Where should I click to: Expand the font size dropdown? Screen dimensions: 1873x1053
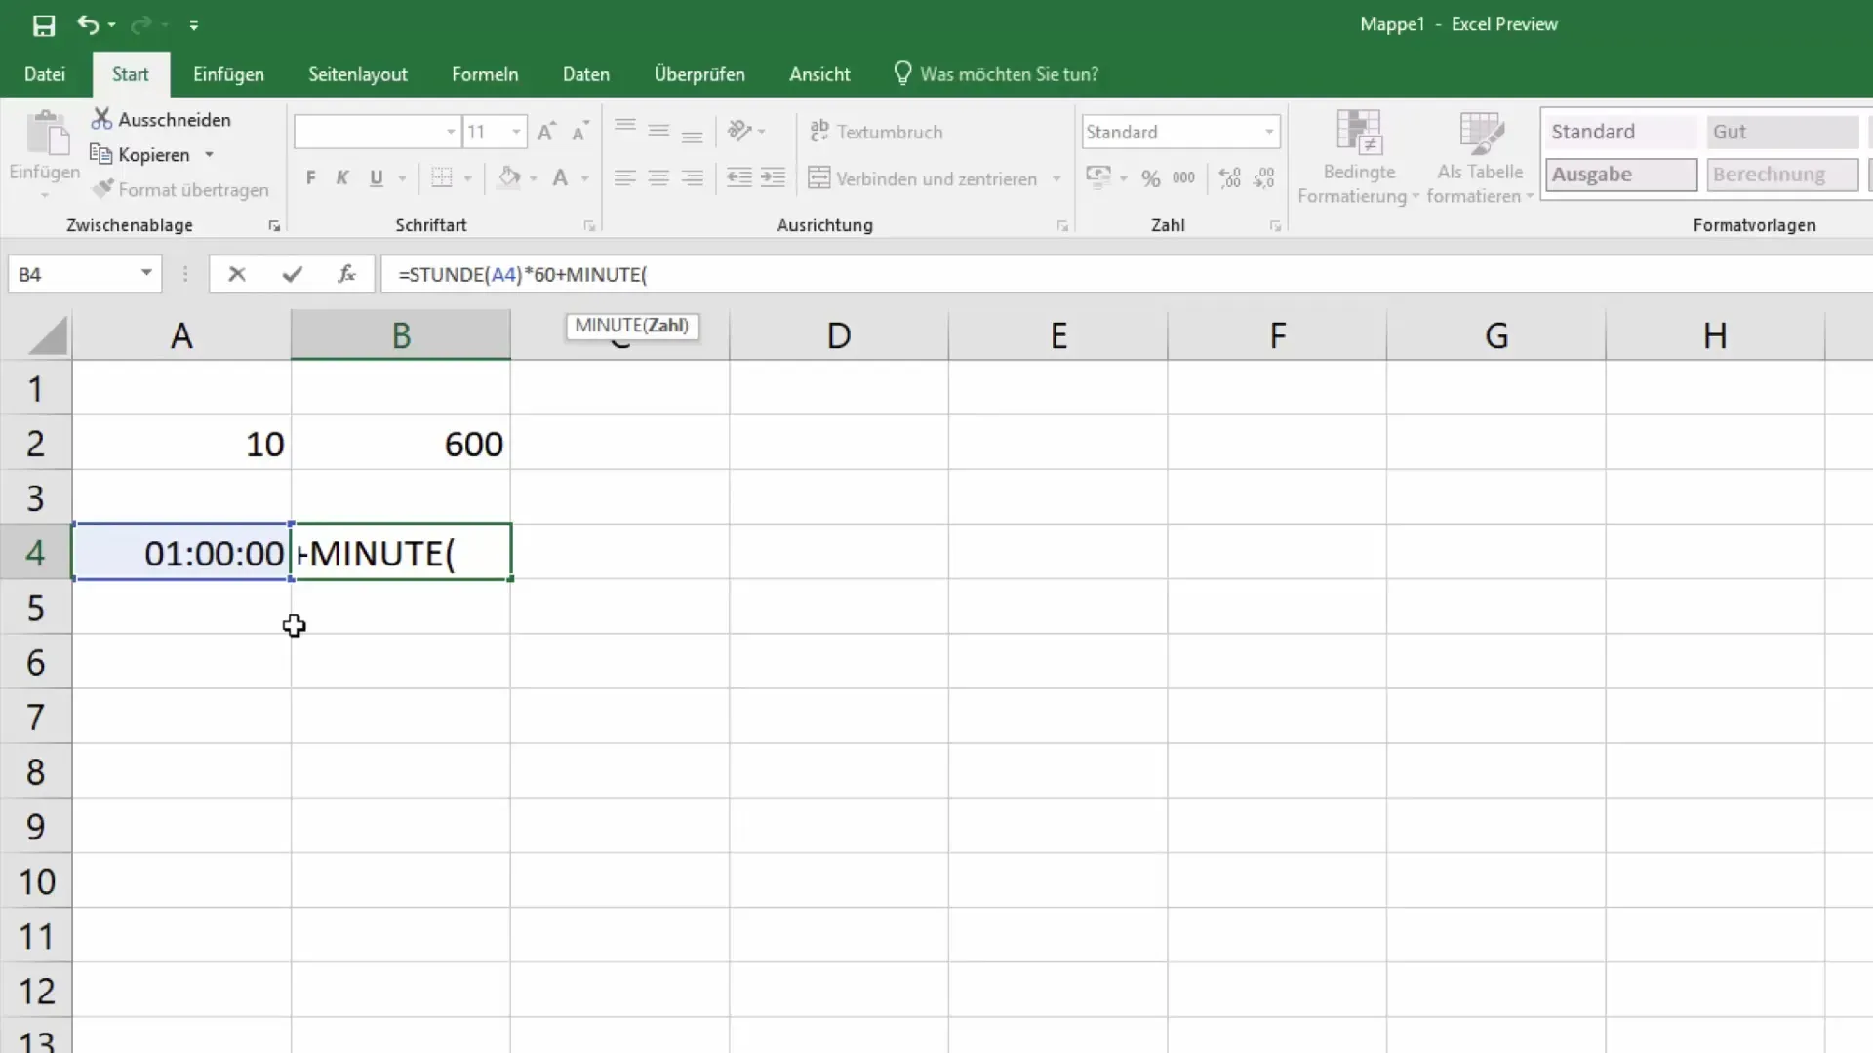click(x=514, y=131)
